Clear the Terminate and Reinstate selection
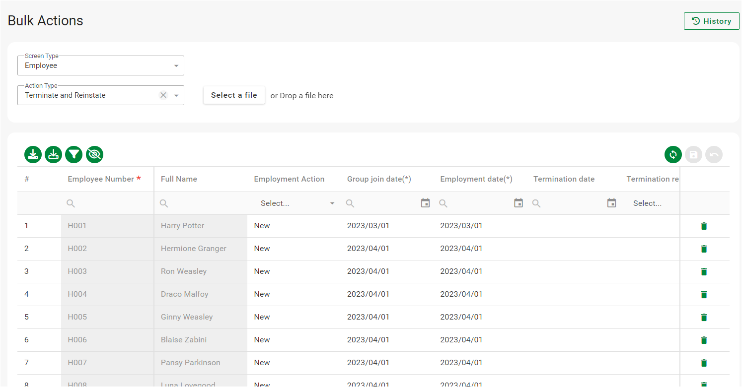Image resolution: width=742 pixels, height=387 pixels. pyautogui.click(x=163, y=95)
